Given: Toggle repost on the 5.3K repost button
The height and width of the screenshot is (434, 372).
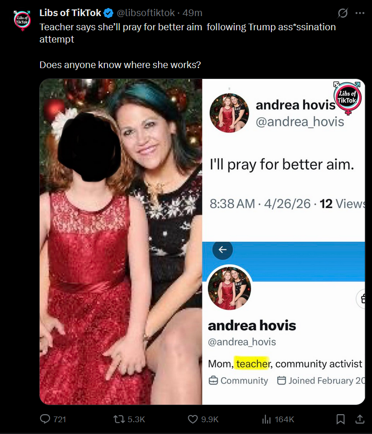Looking at the screenshot, I should tap(129, 419).
